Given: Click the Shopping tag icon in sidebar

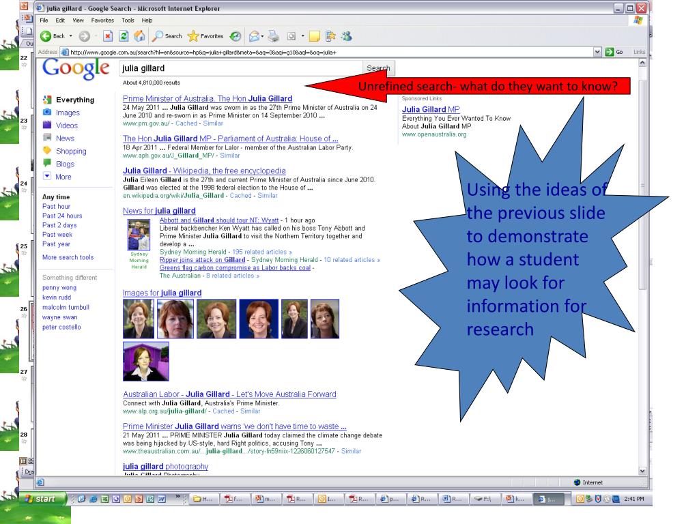Looking at the screenshot, I should tap(47, 151).
